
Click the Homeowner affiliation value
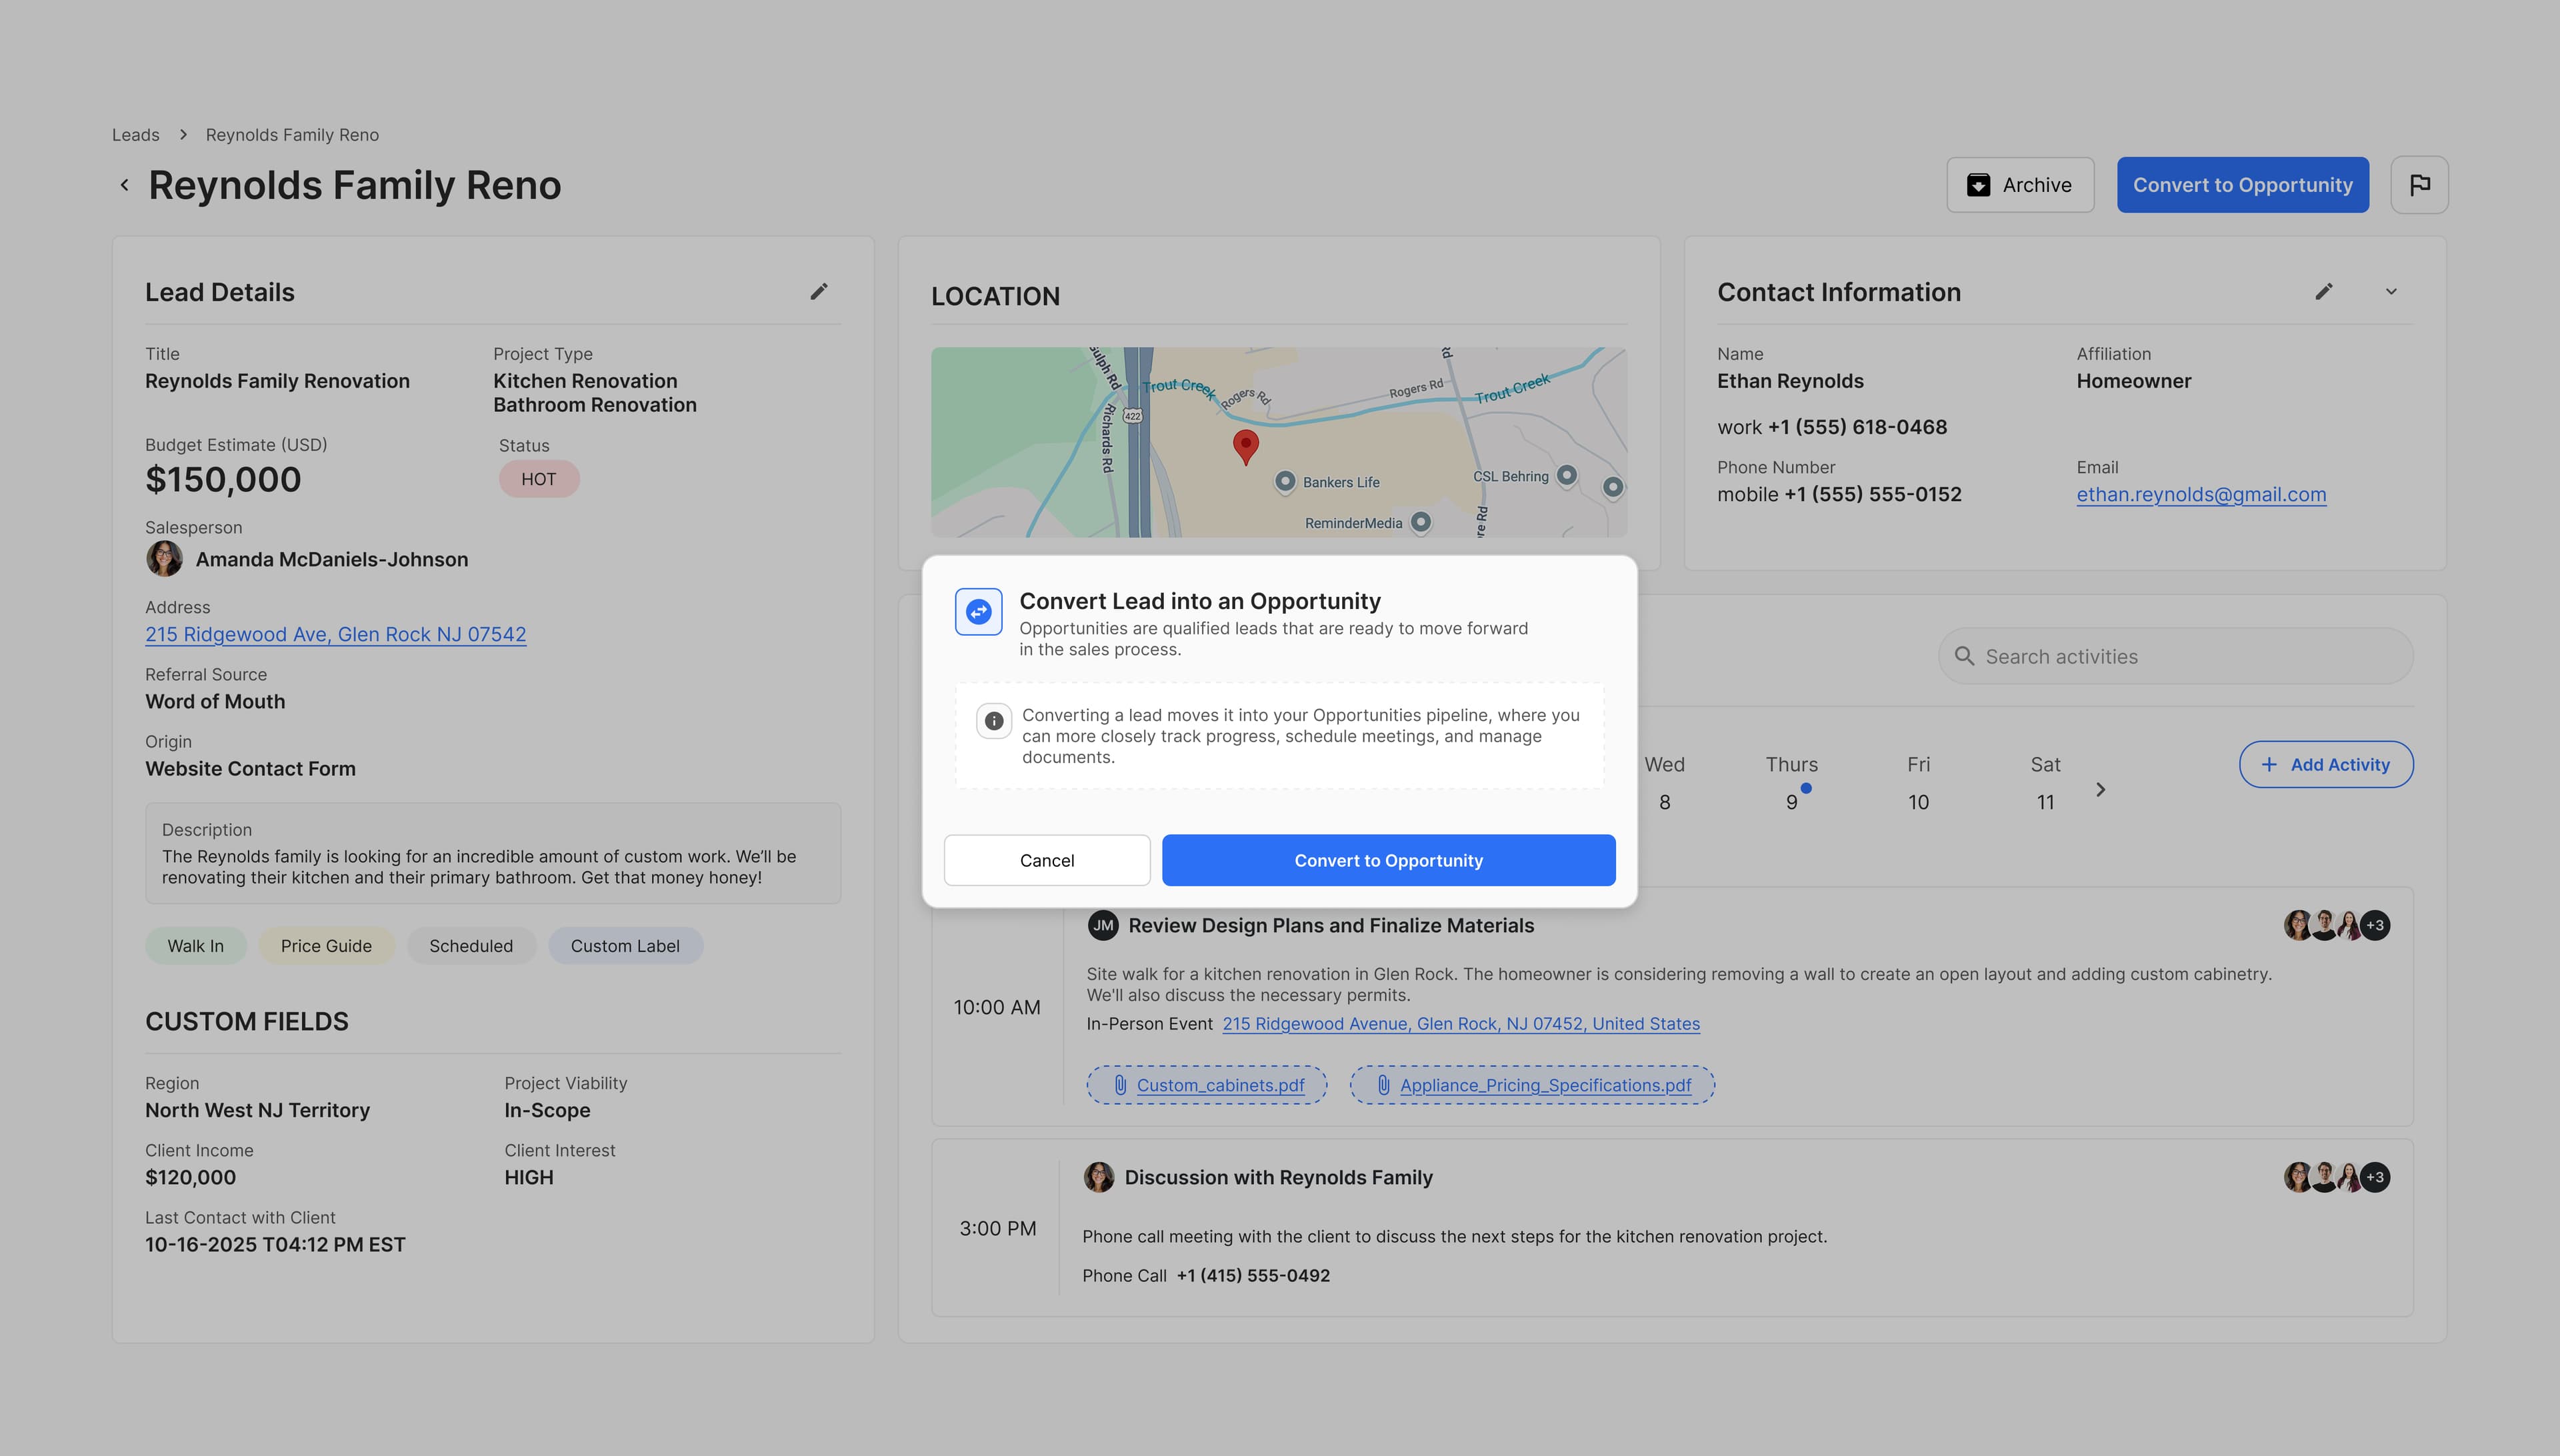[x=2133, y=381]
